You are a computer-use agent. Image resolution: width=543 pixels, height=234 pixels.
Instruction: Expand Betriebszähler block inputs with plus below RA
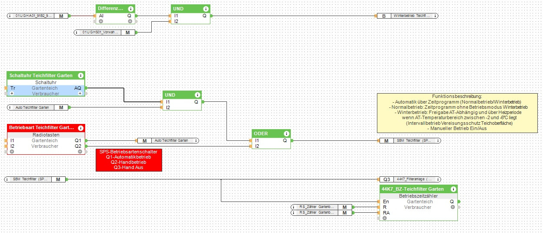coord(384,218)
